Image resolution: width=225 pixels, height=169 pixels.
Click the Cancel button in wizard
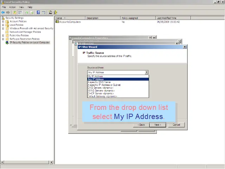tap(176, 125)
